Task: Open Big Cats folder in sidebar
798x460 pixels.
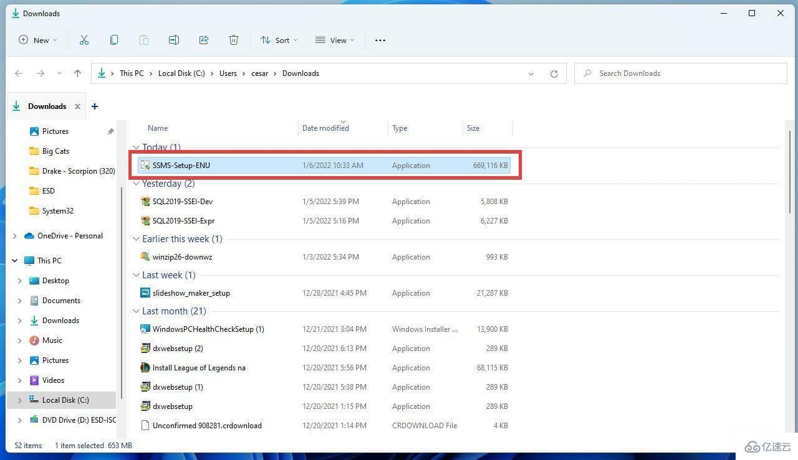Action: click(x=55, y=151)
